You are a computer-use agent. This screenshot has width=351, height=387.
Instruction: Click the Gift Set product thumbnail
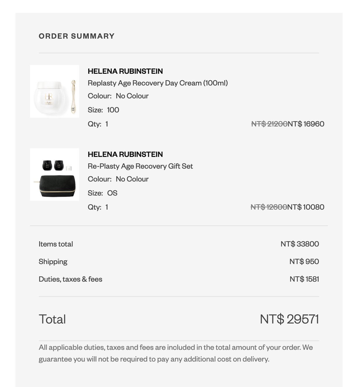55,174
